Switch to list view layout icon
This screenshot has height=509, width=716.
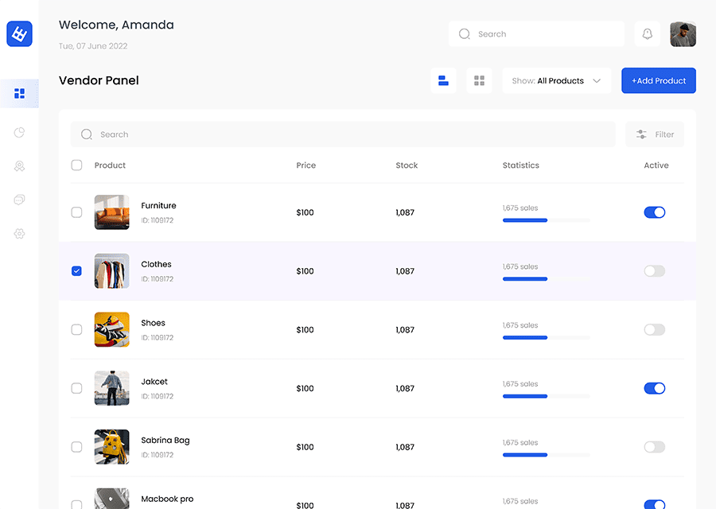(443, 81)
